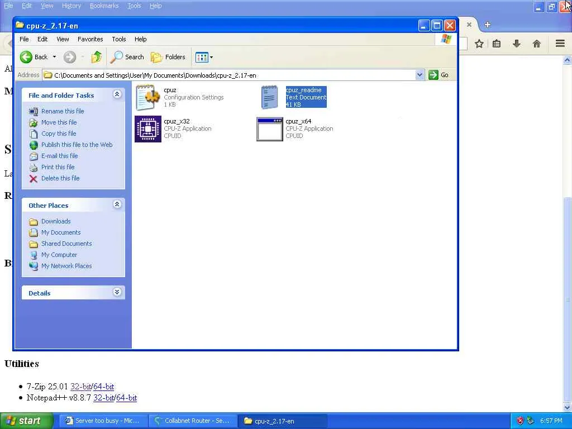
Task: Click the green Go arrow button
Action: (433, 75)
